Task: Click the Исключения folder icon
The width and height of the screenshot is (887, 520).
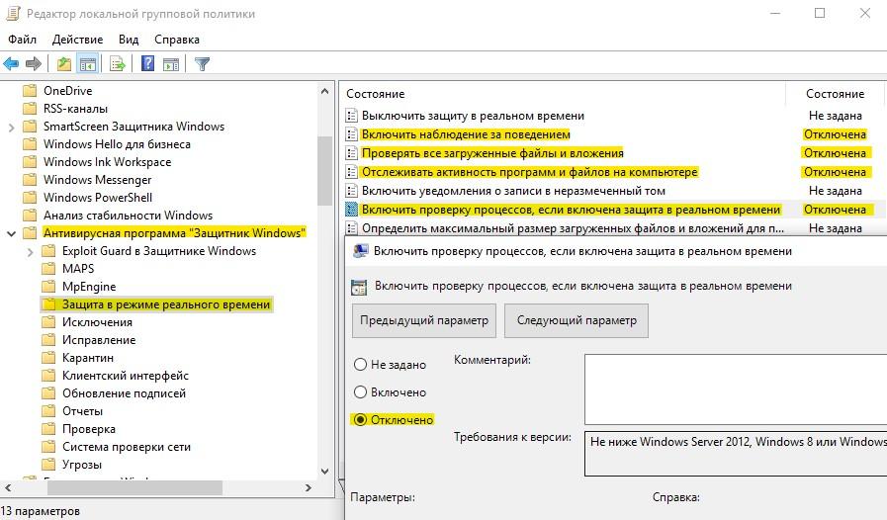Action: 48,322
